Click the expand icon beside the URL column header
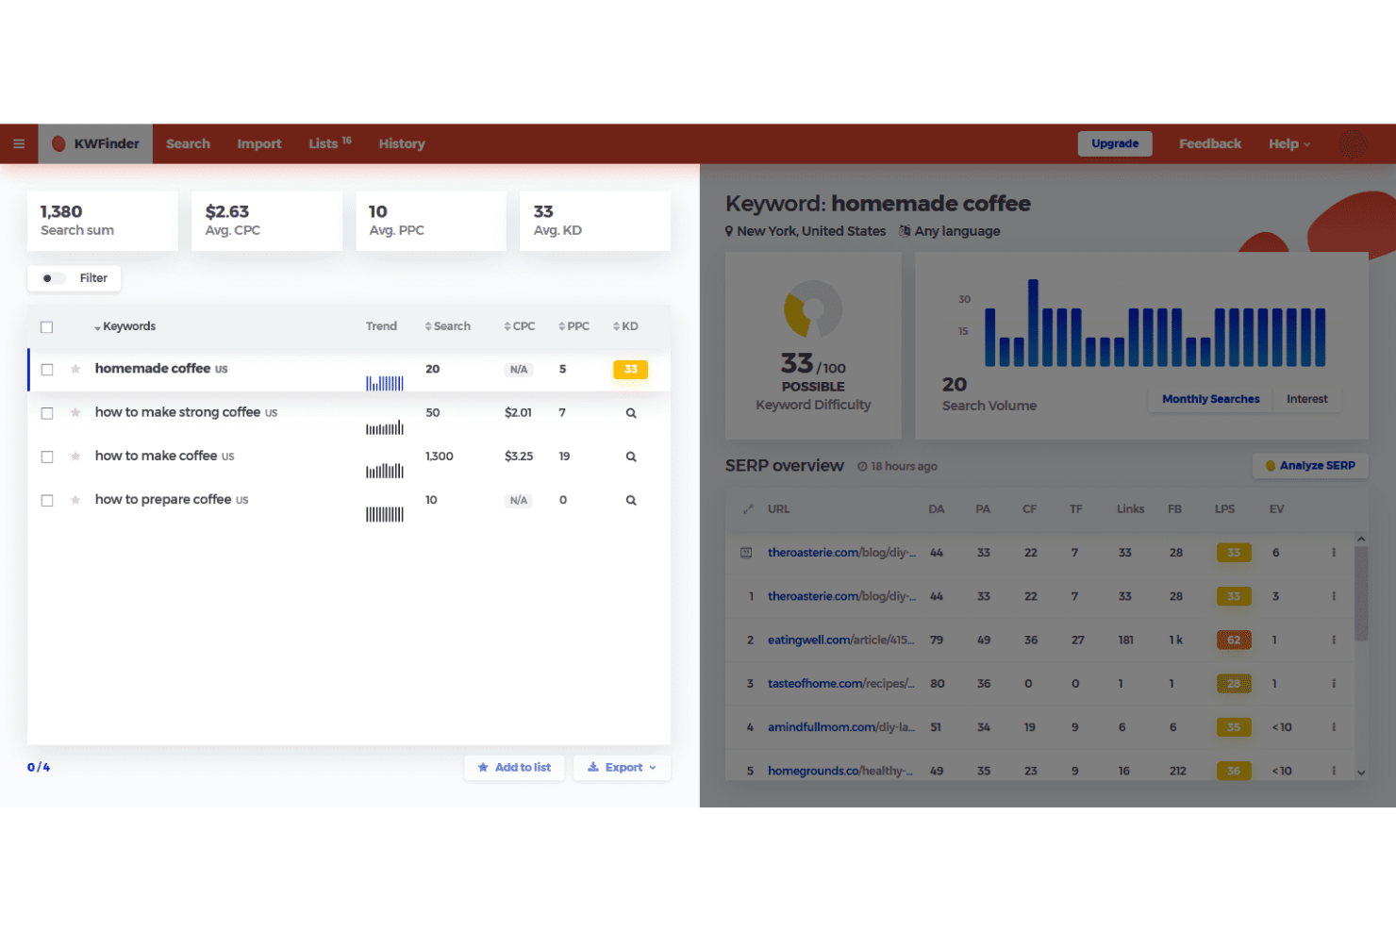 click(748, 509)
